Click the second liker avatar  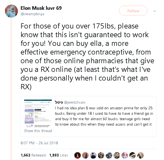coord(85,155)
